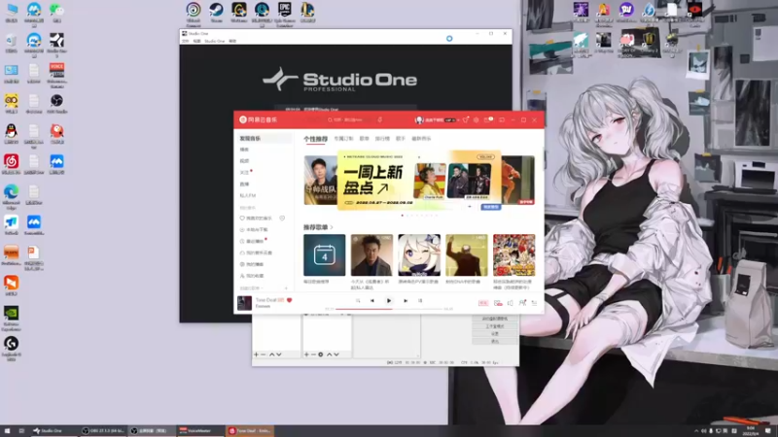The width and height of the screenshot is (778, 437).
Task: Open the WeChat desktop icon
Action: pos(56,12)
